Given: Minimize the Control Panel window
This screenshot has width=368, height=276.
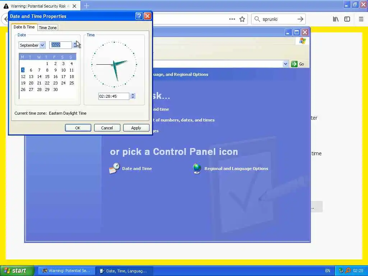Looking at the screenshot, I should tap(288, 32).
